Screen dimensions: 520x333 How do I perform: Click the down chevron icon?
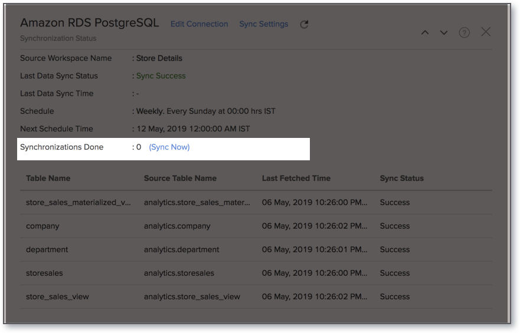click(444, 32)
